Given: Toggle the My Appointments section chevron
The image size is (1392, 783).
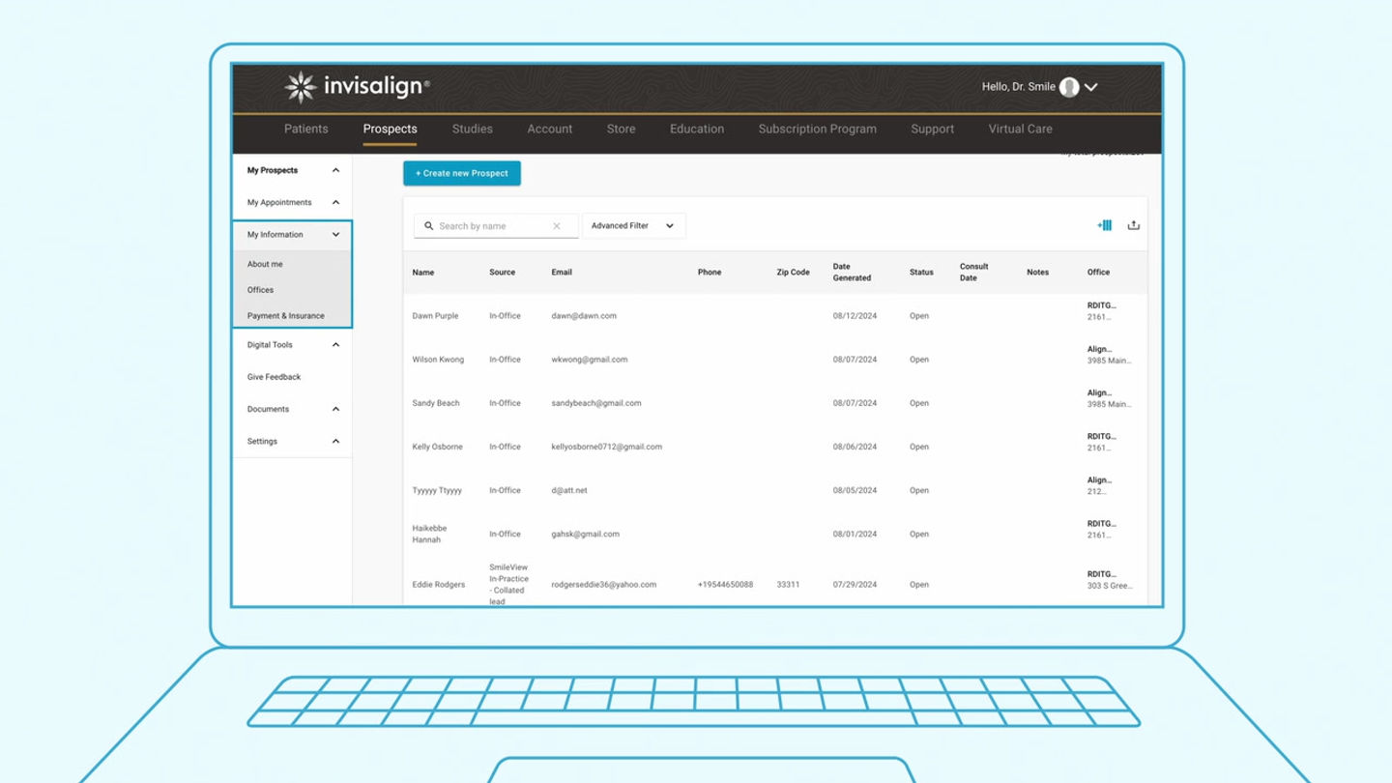Looking at the screenshot, I should [335, 202].
